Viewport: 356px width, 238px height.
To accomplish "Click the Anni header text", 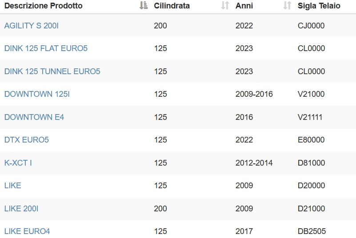I will 244,6.
